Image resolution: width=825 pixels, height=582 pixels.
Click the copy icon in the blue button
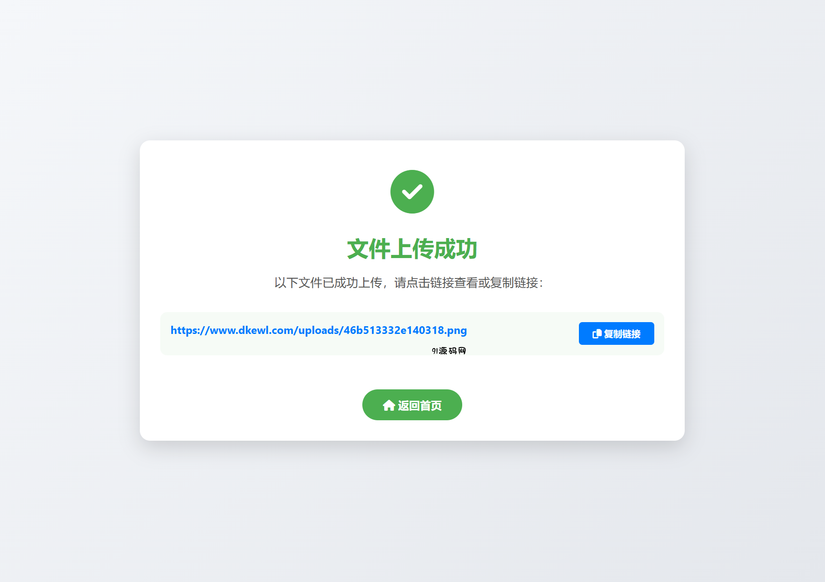point(597,334)
